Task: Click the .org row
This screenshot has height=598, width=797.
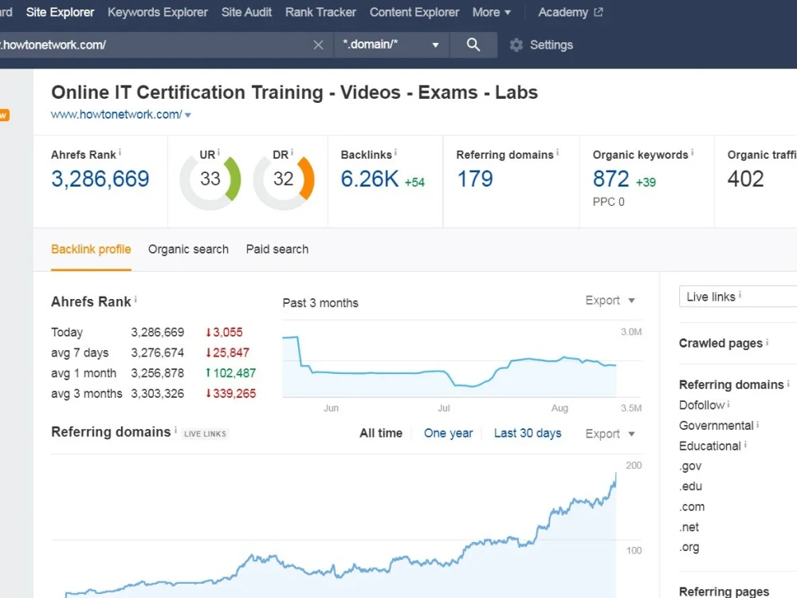Action: pyautogui.click(x=689, y=548)
